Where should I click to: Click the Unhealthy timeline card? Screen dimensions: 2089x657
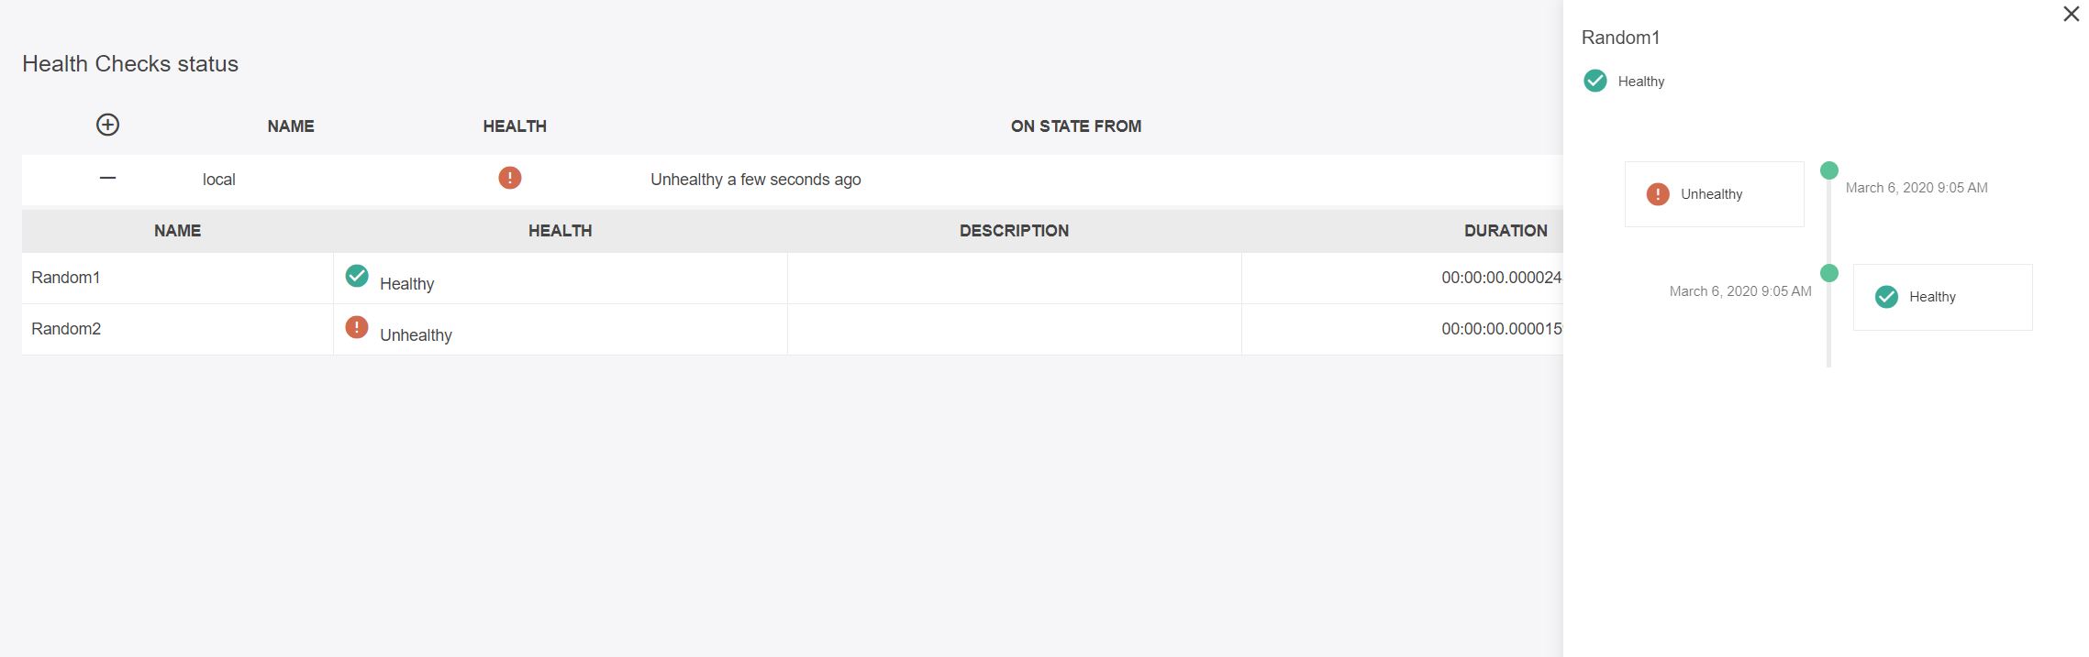point(1714,194)
